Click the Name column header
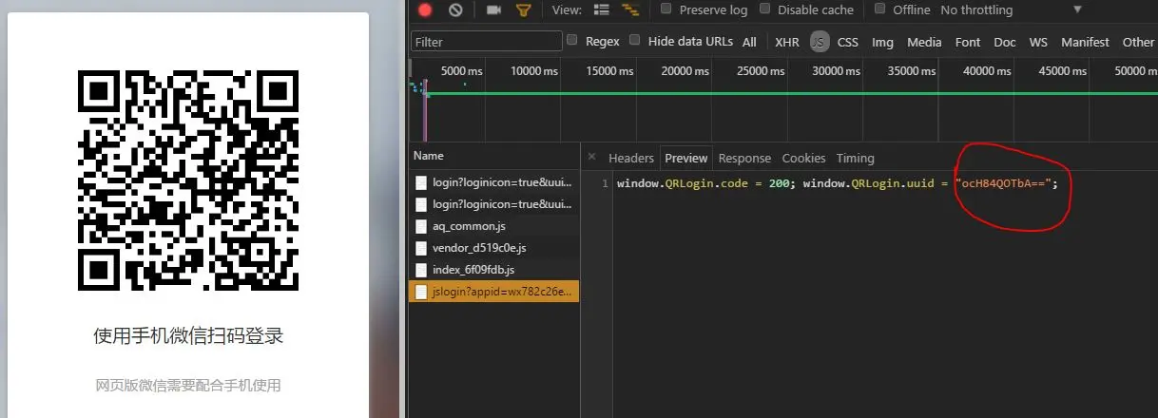 click(493, 156)
